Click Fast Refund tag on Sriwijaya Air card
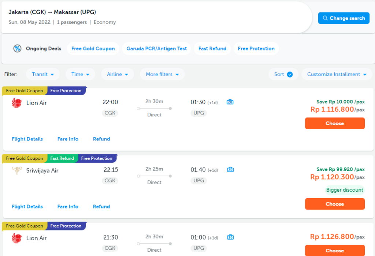The width and height of the screenshot is (375, 256). (x=62, y=158)
